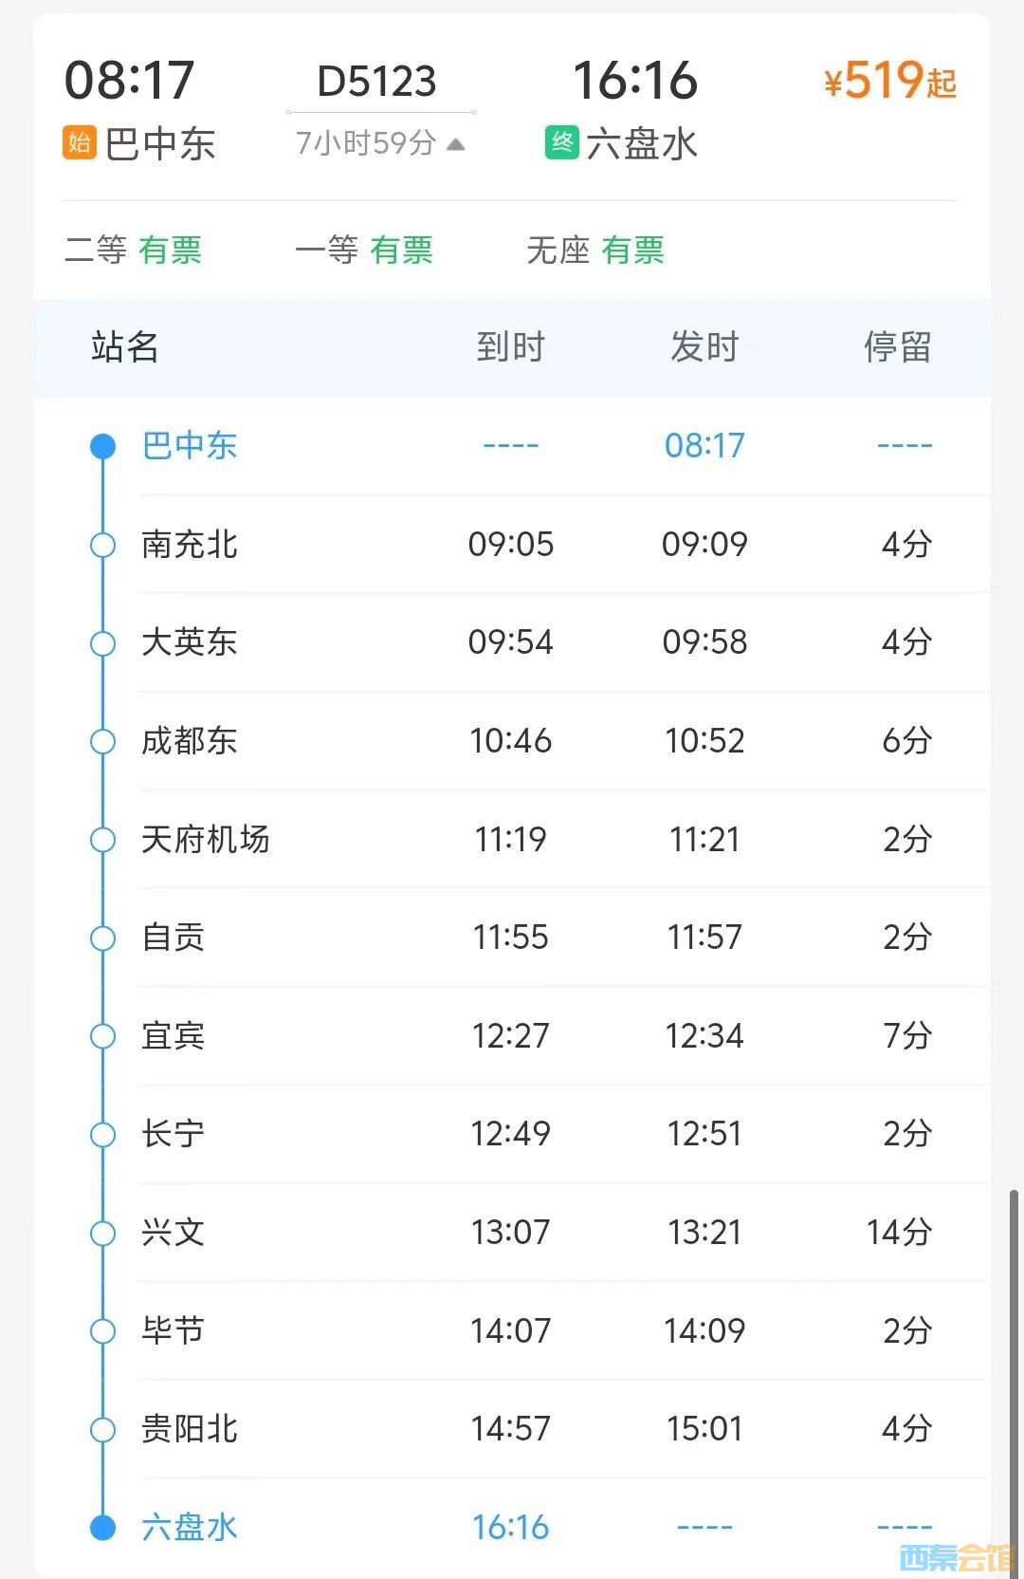Viewport: 1024px width, 1579px height.
Task: Click the timeline circle beside 兴文
Action: [x=102, y=1233]
